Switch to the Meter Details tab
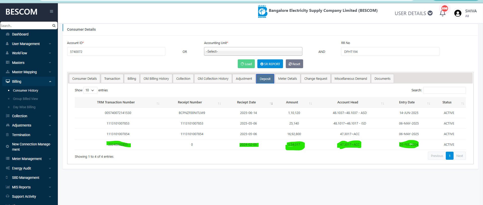483x205 pixels. (x=287, y=79)
